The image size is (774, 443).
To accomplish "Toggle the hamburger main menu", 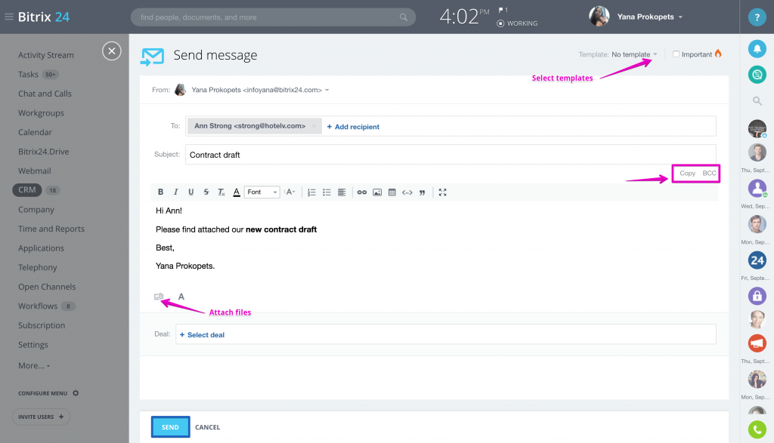I will point(9,17).
